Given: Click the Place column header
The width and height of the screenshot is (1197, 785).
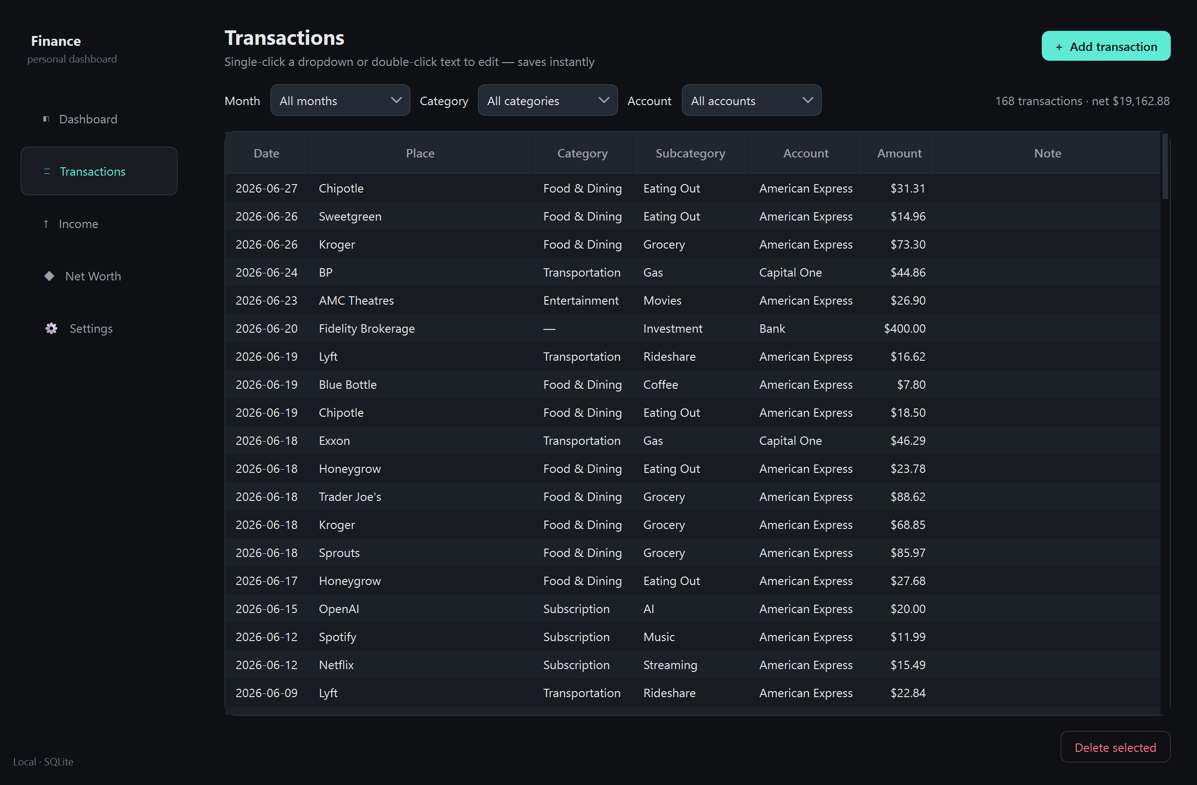Looking at the screenshot, I should tap(420, 153).
